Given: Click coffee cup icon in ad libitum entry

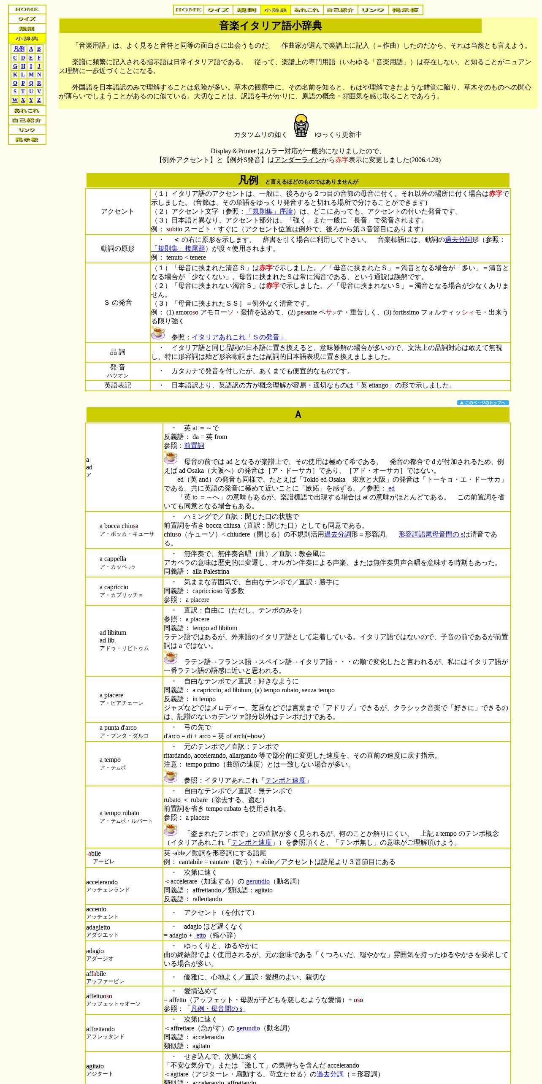Looking at the screenshot, I should 171,657.
